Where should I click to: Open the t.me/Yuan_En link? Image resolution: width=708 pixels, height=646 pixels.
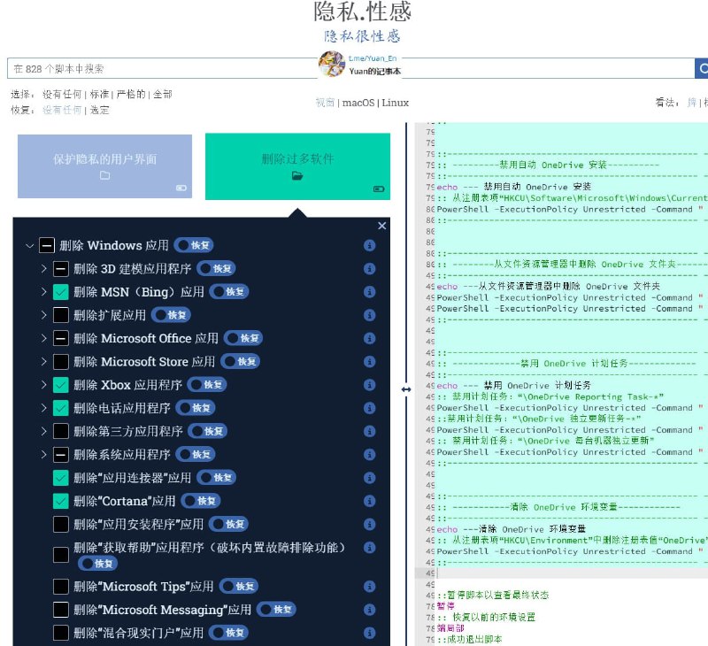click(x=373, y=58)
